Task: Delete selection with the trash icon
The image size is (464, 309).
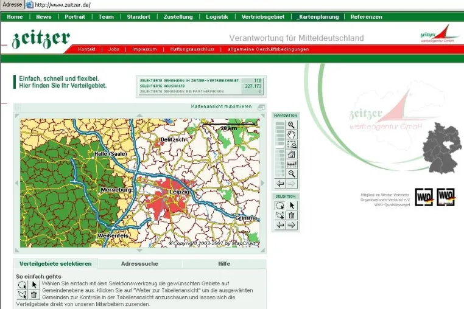Action: (x=292, y=215)
